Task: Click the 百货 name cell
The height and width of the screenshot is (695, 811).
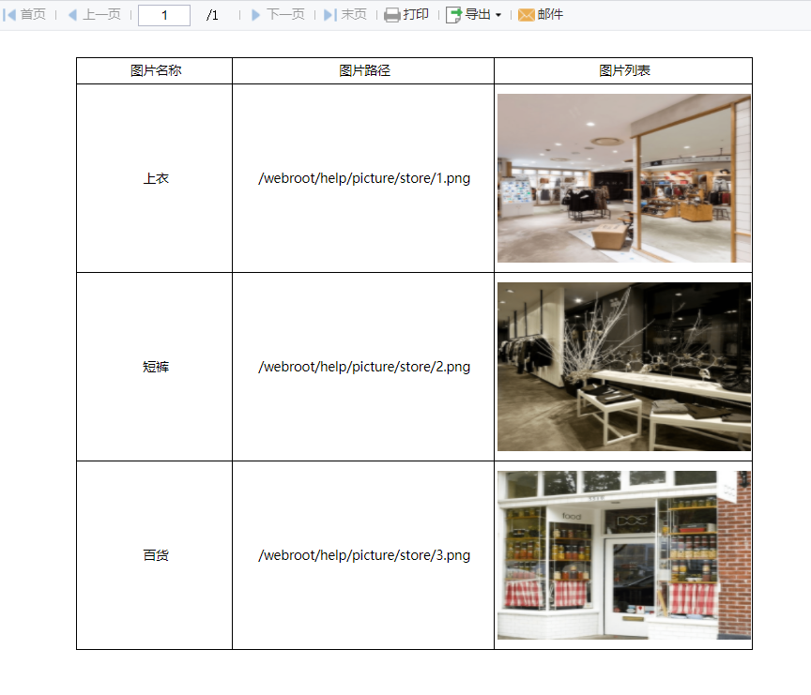Action: (x=155, y=555)
